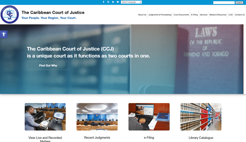Open the LinkedIn social icon
The image size is (246, 142).
(113, 2)
